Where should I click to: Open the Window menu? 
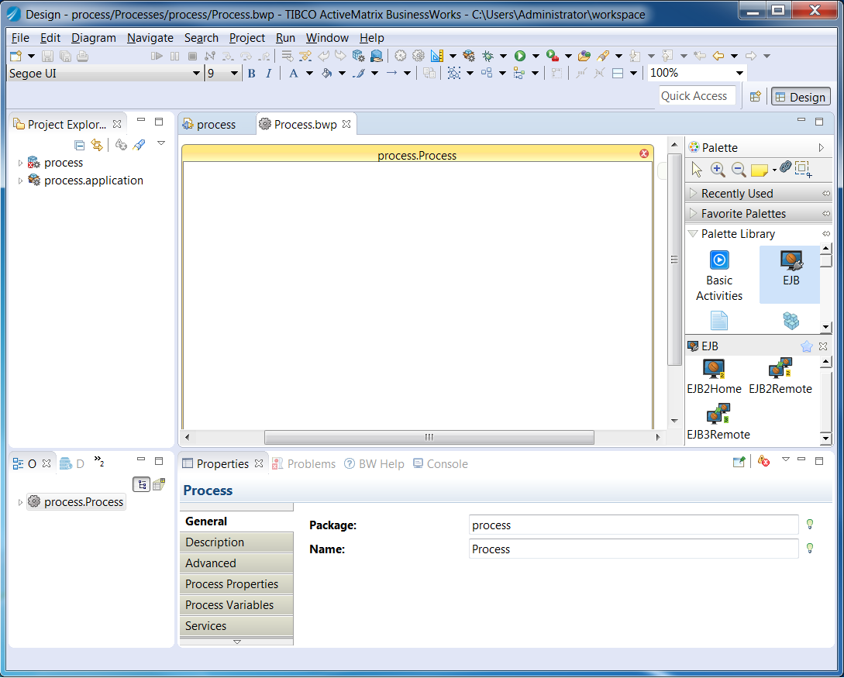coord(327,38)
